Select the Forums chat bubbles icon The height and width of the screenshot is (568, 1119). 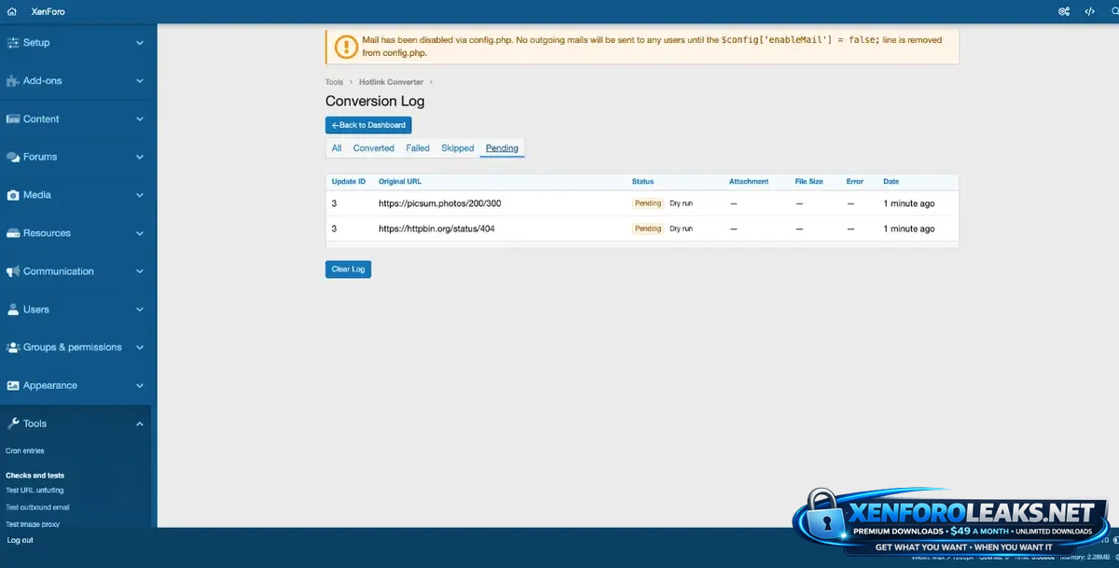coord(13,158)
